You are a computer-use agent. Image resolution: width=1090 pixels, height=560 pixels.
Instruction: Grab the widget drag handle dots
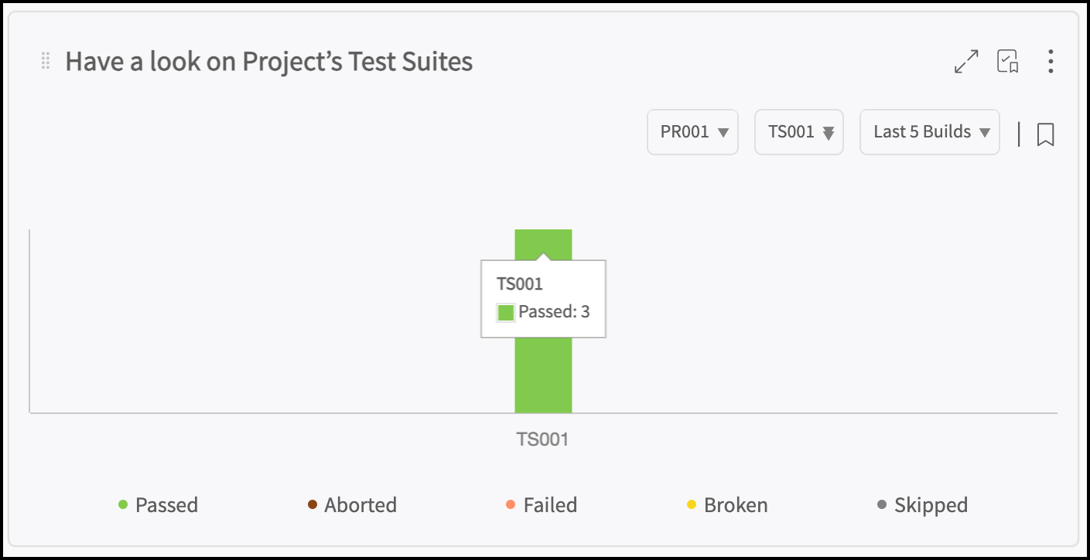tap(46, 61)
